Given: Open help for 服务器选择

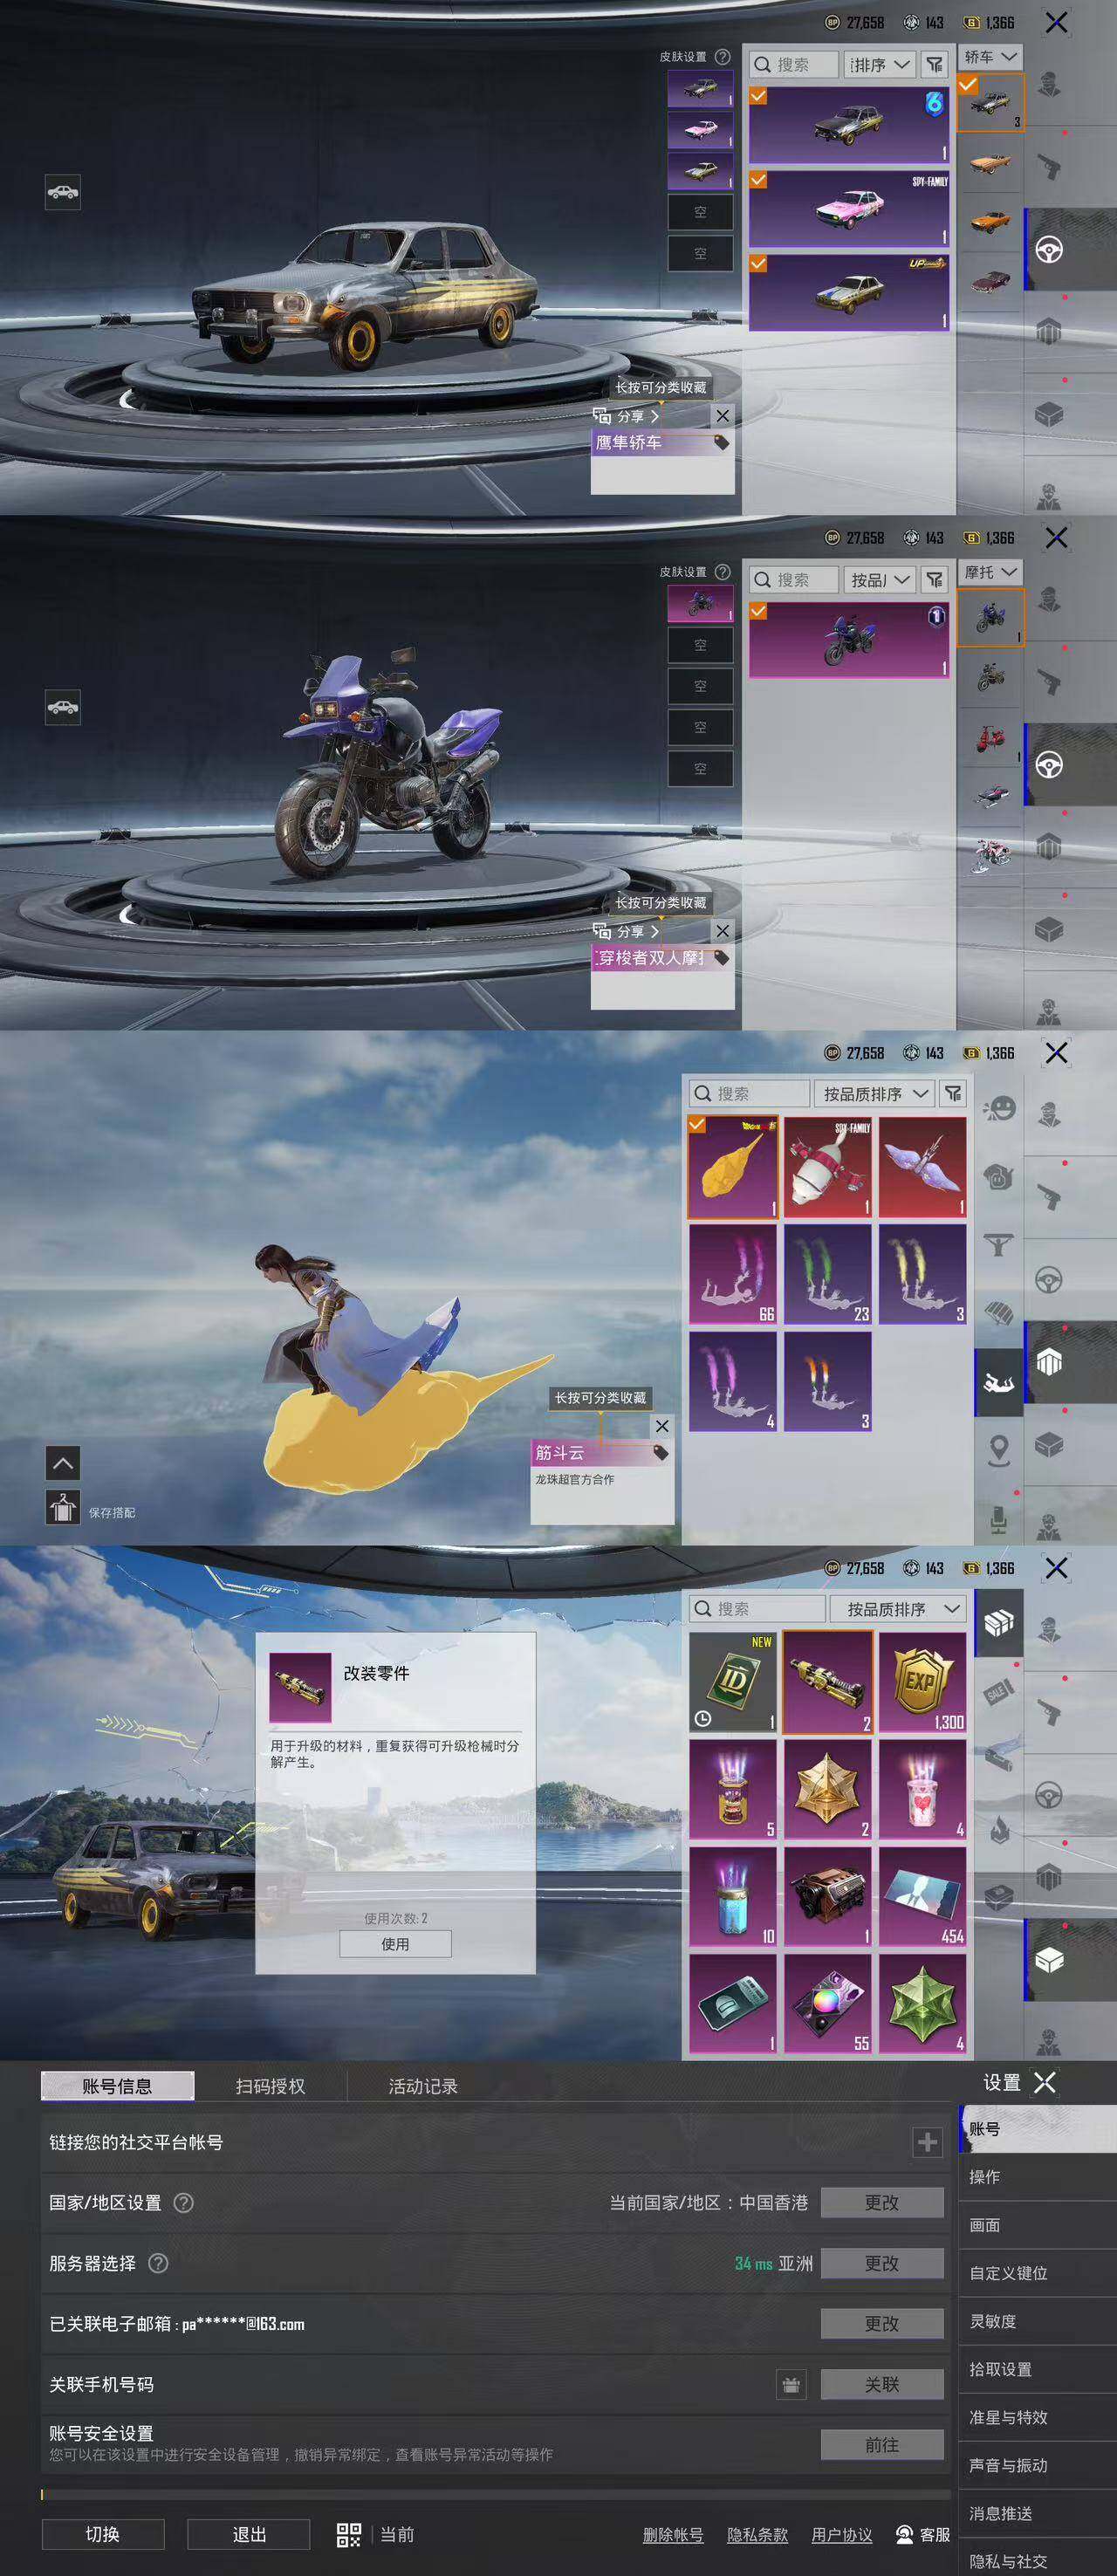Looking at the screenshot, I should click(158, 2263).
